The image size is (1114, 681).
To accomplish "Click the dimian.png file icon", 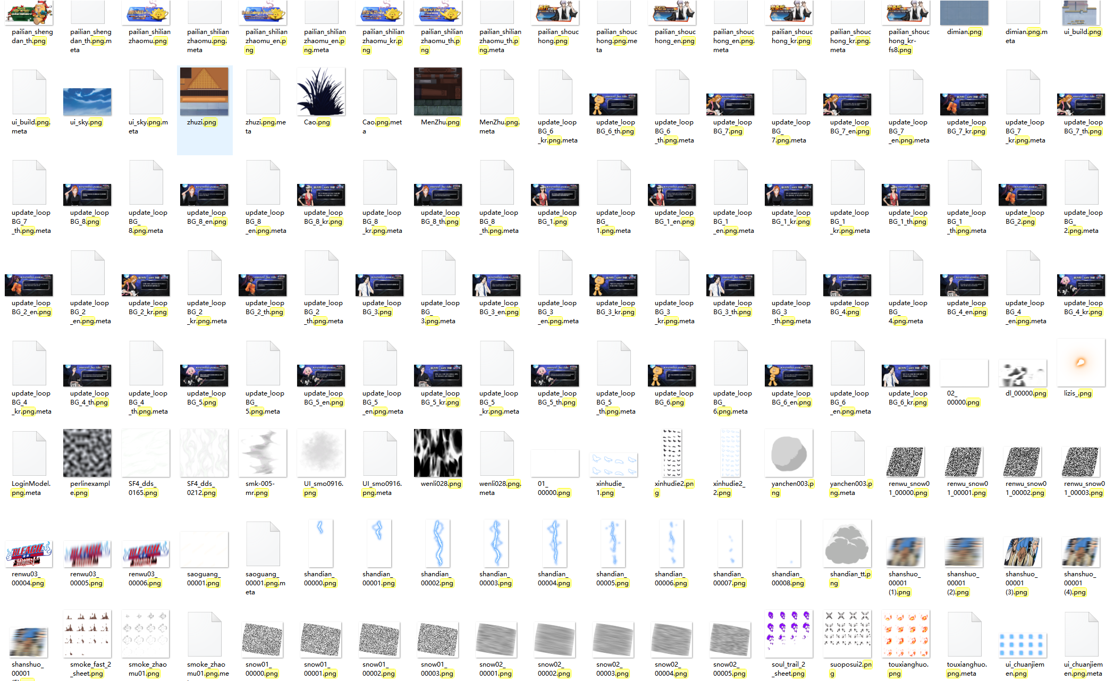I will (x=964, y=13).
